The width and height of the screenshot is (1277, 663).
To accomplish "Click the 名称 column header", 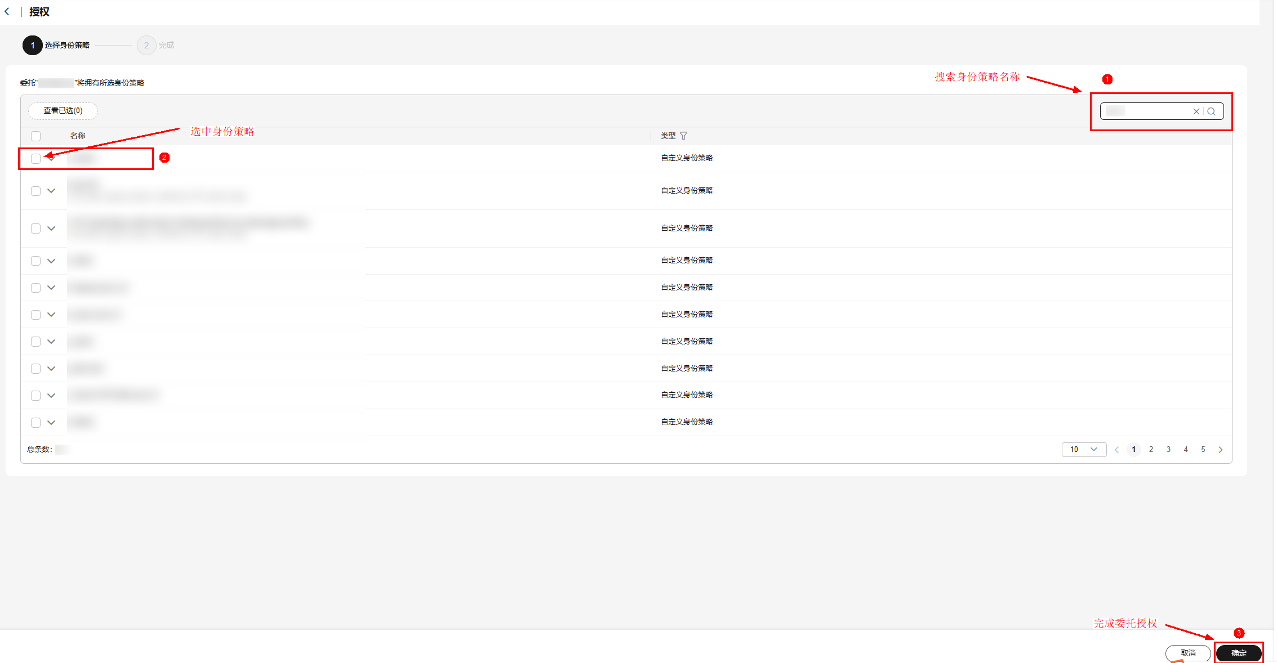I will [x=78, y=136].
